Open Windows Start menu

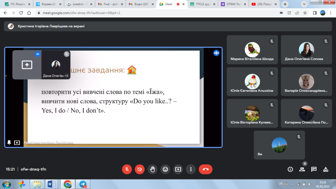(7, 184)
